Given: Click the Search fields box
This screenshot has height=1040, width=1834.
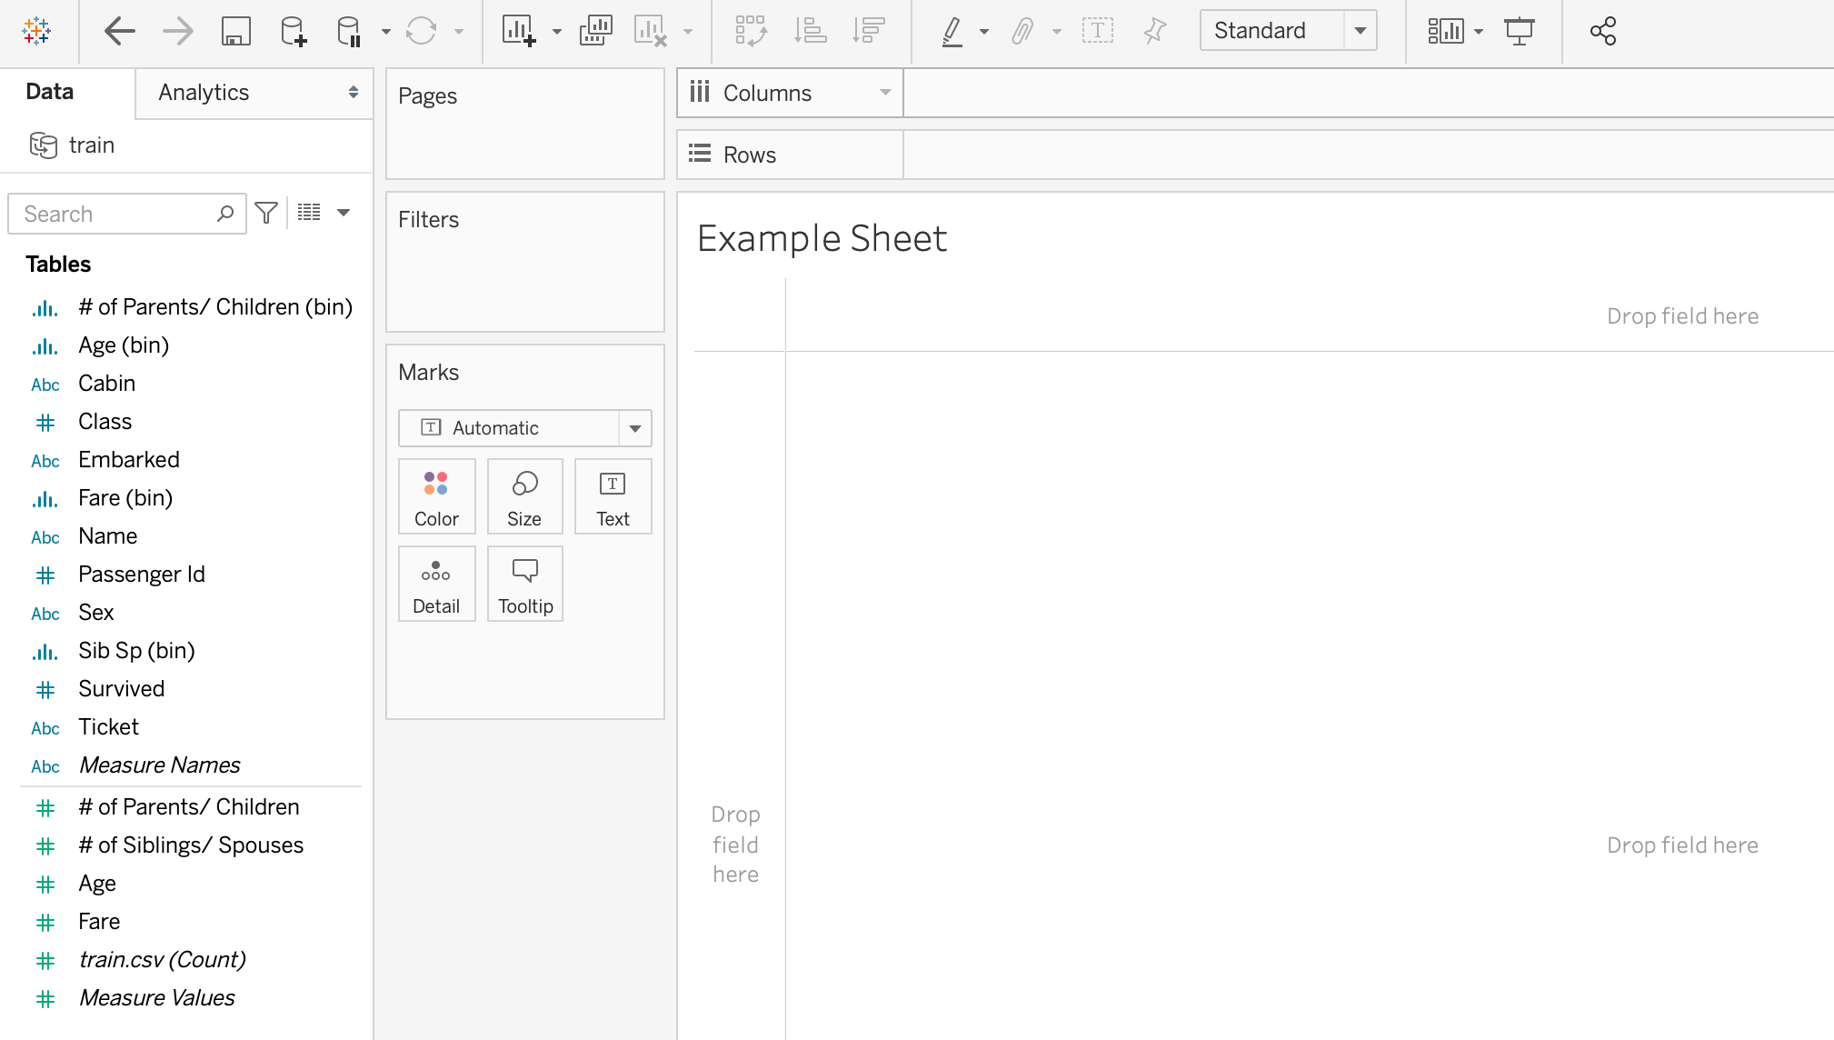Looking at the screenshot, I should coord(127,214).
